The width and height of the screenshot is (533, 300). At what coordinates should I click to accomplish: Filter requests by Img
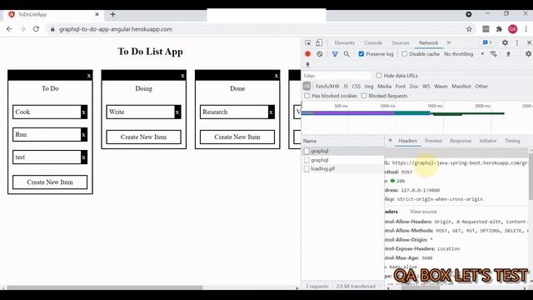click(369, 87)
